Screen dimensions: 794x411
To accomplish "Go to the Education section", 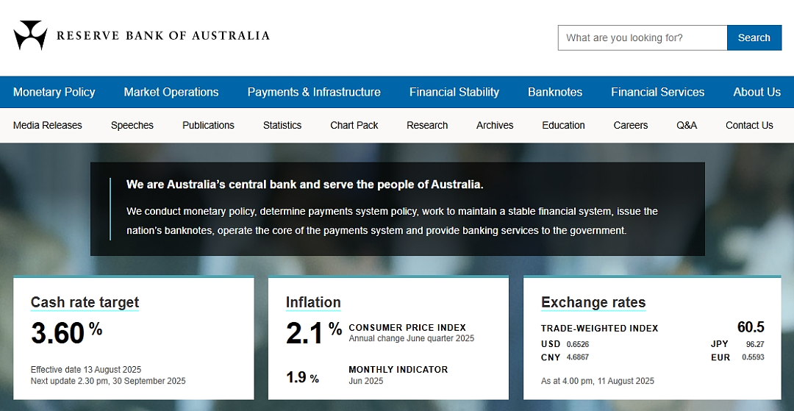I will pyautogui.click(x=563, y=125).
